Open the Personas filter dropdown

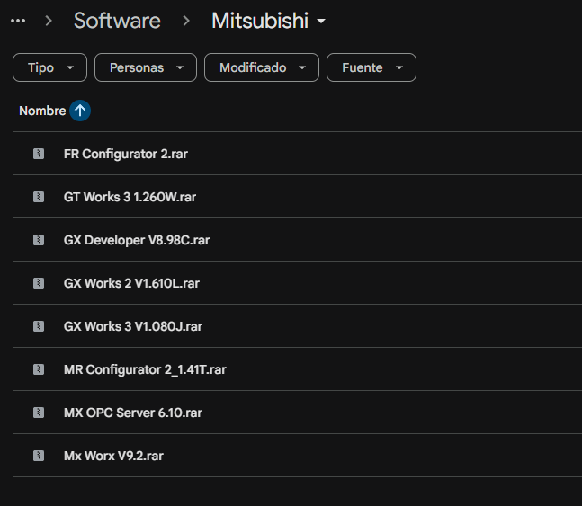point(146,67)
